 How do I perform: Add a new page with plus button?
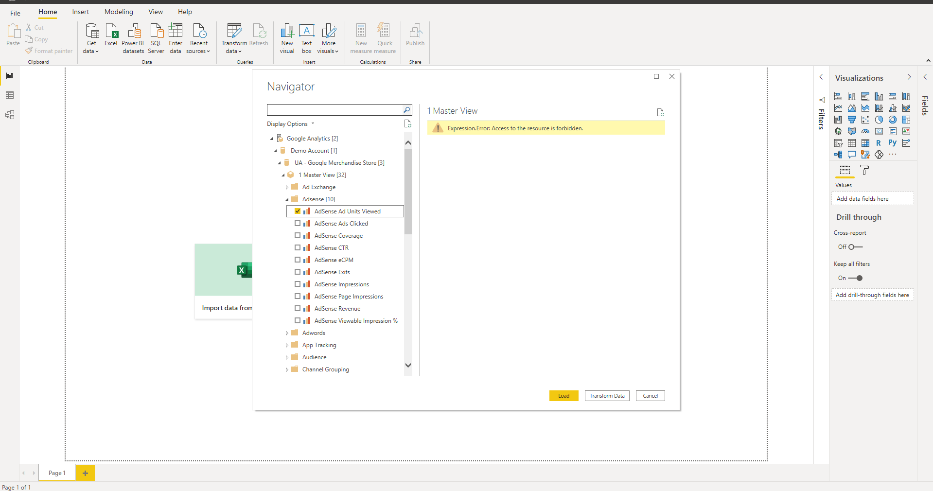(x=85, y=473)
